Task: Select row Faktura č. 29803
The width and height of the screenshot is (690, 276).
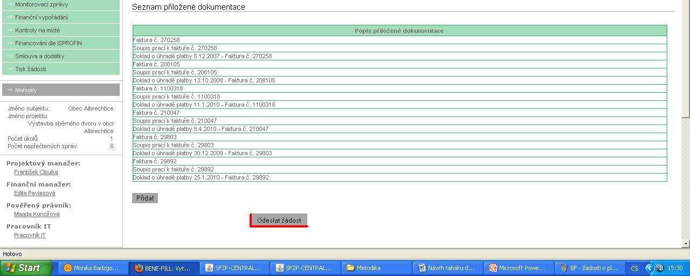Action: pyautogui.click(x=399, y=137)
